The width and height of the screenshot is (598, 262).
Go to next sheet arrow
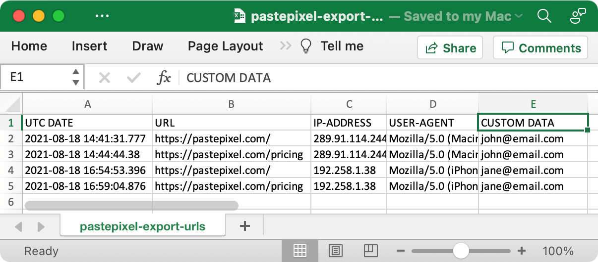[x=41, y=227]
